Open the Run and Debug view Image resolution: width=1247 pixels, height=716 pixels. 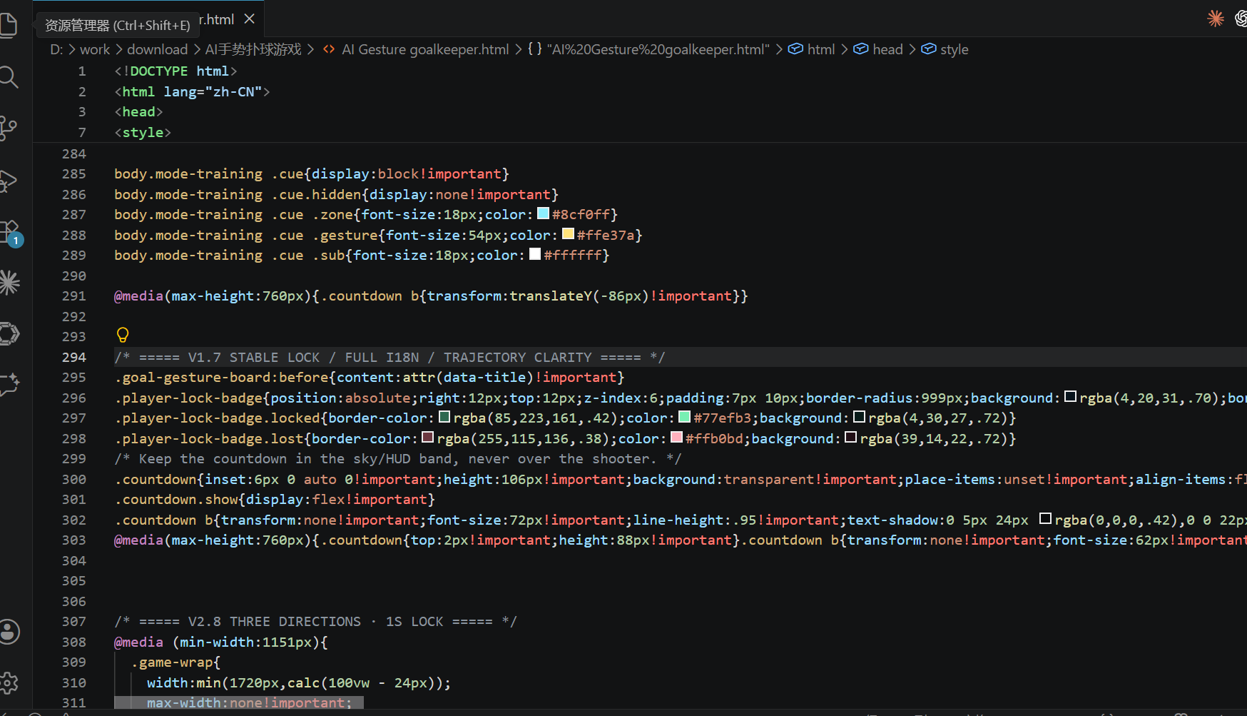pos(8,181)
